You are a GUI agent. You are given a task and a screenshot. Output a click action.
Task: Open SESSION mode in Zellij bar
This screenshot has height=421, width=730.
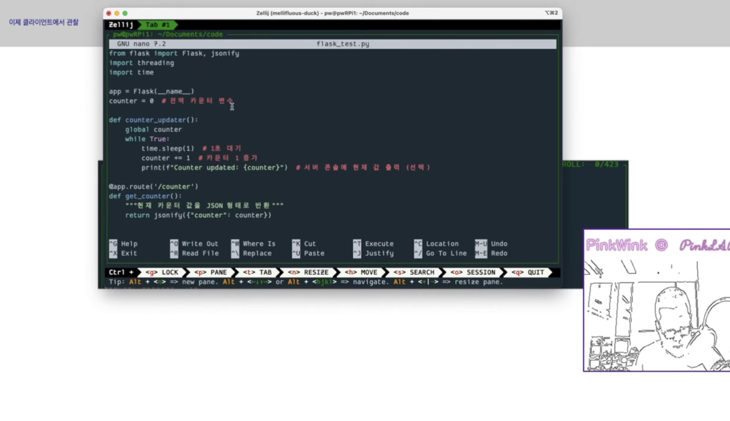click(x=473, y=272)
